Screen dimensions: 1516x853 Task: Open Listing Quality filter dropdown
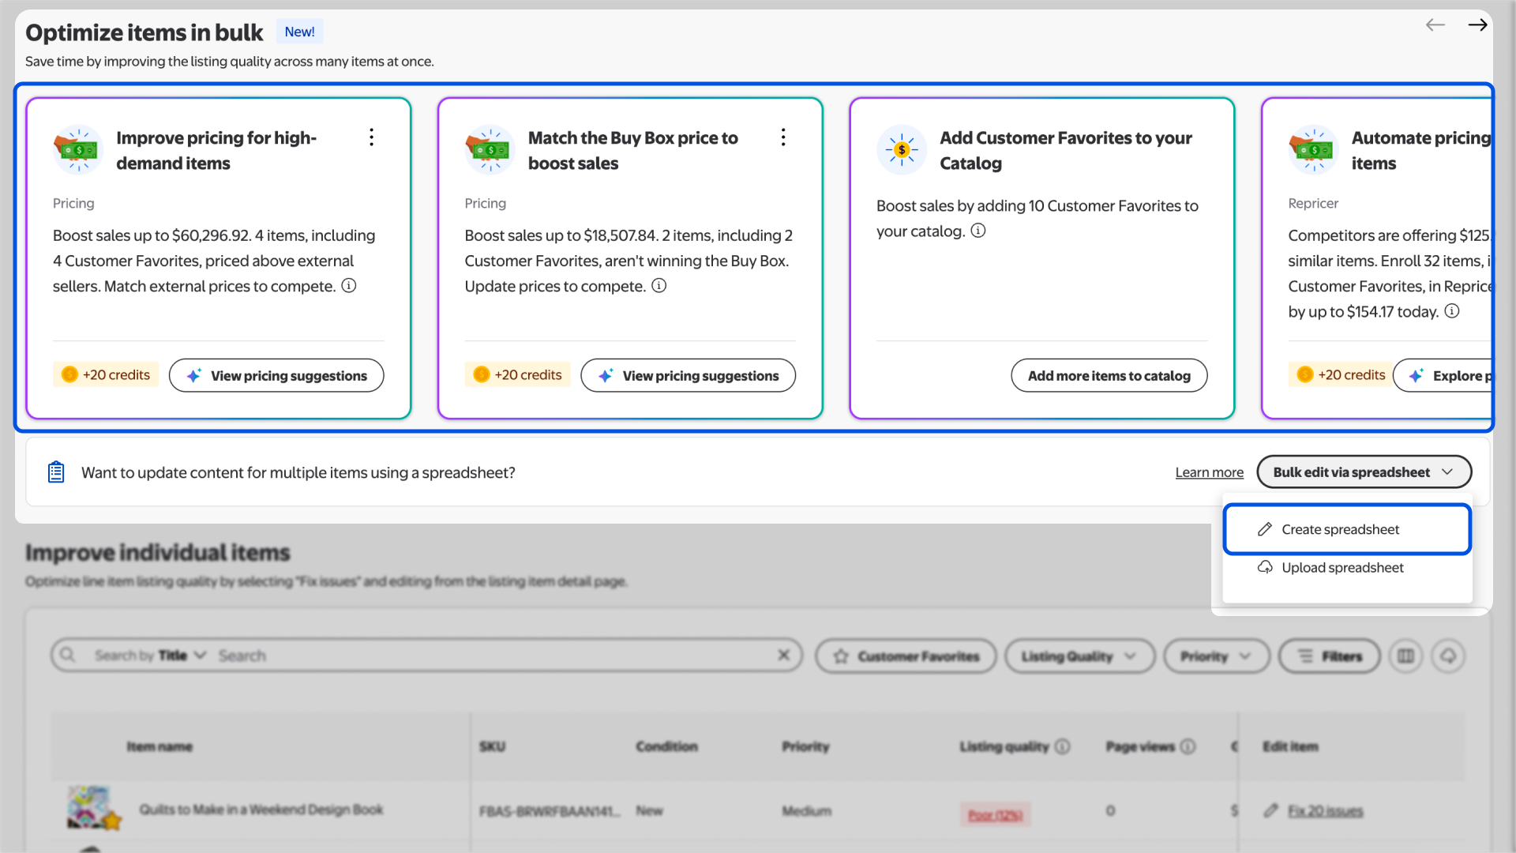[1079, 656]
